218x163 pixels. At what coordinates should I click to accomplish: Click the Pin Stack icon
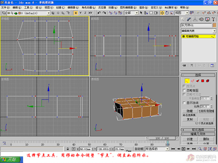tap(184, 66)
